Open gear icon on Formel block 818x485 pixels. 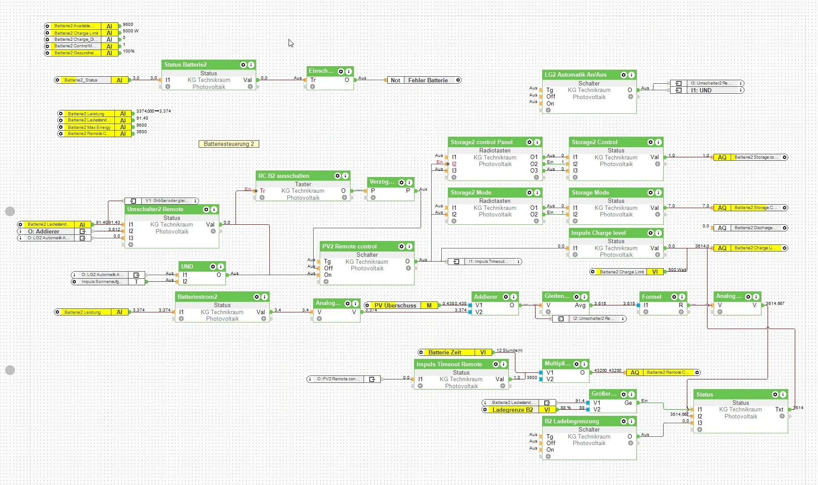(674, 297)
